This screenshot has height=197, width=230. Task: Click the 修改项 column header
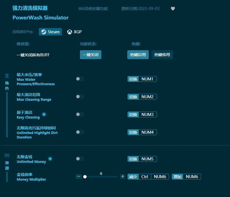coord(23,44)
